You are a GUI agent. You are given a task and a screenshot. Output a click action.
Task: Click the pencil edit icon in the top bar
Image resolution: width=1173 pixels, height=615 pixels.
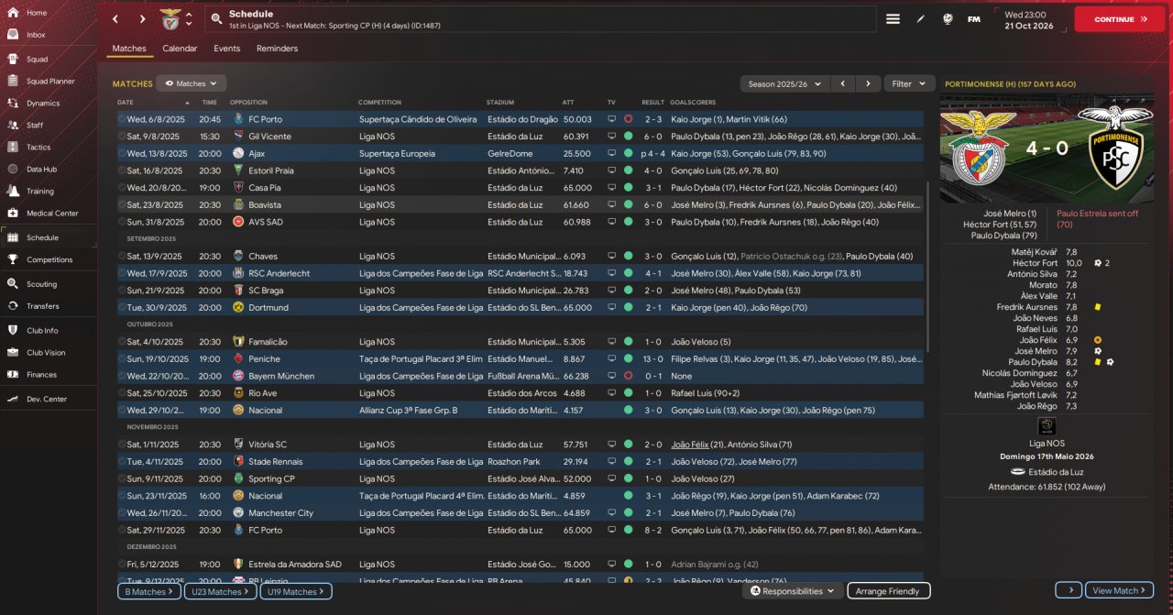click(x=920, y=18)
